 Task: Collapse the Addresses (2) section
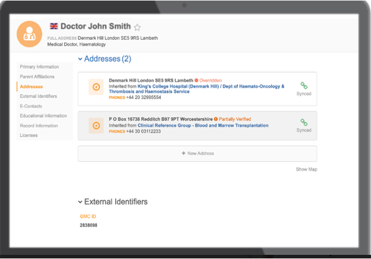point(80,59)
